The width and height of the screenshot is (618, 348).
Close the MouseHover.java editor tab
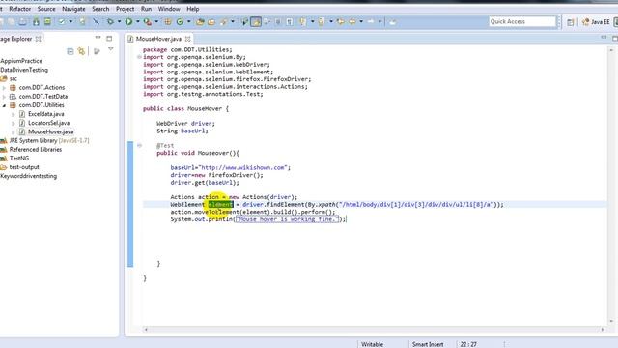188,39
